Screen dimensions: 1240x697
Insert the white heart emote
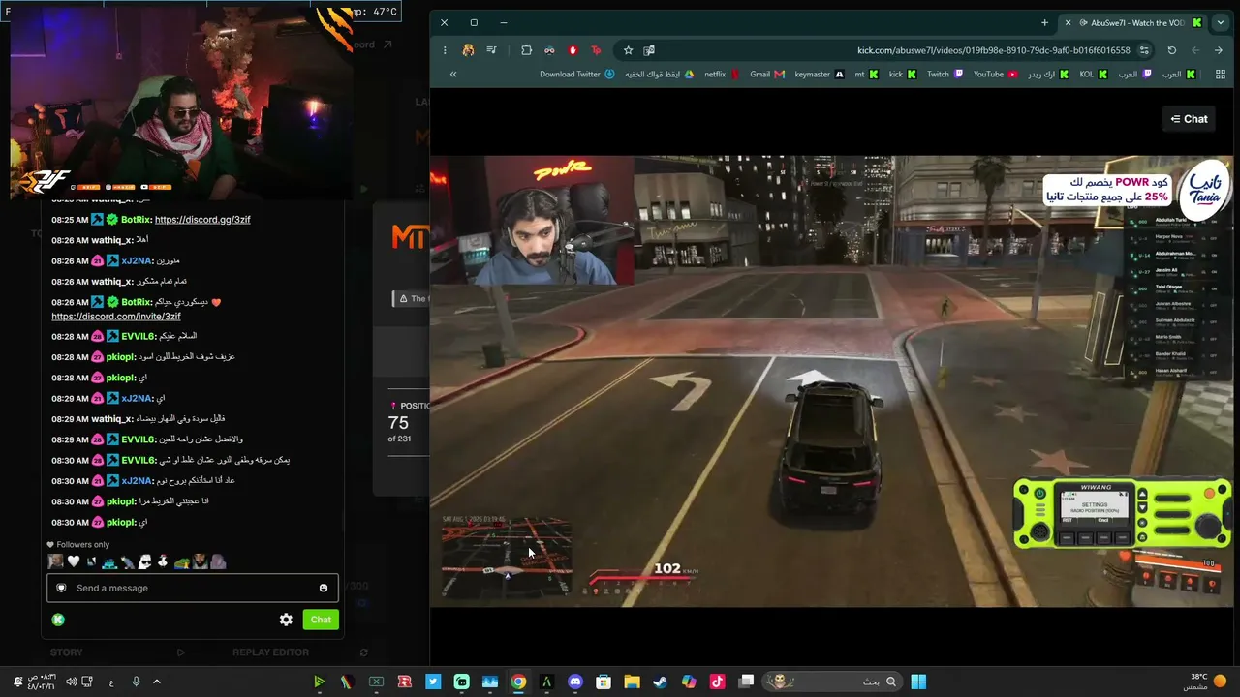(74, 561)
